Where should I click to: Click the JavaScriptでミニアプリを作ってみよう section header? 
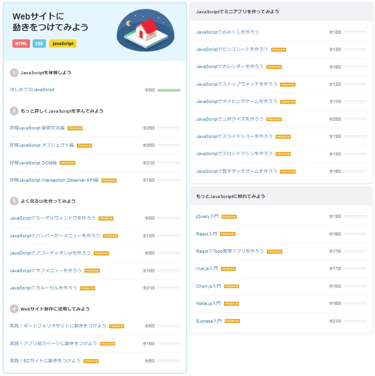[x=237, y=11]
